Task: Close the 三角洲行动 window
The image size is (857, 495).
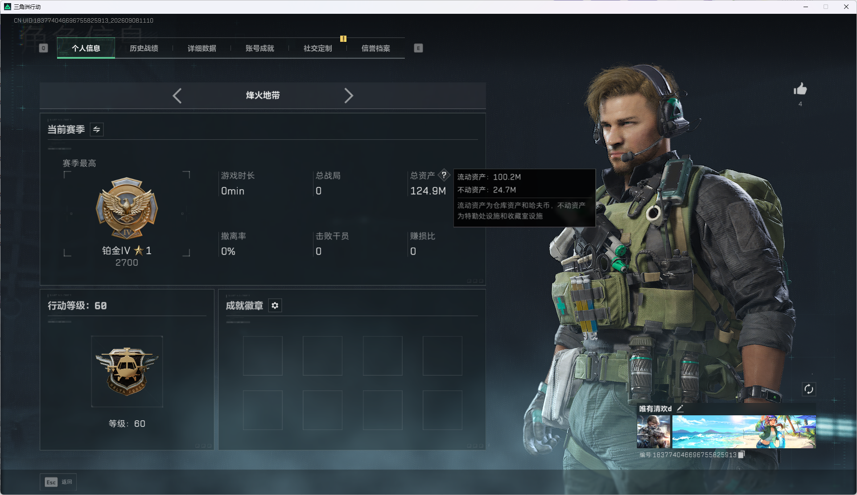Action: point(846,7)
